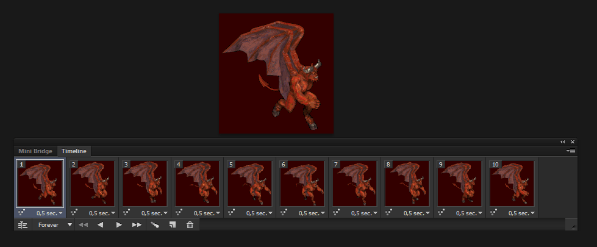Click frame 3 disposal method icon
This screenshot has height=247, width=597.
126,212
